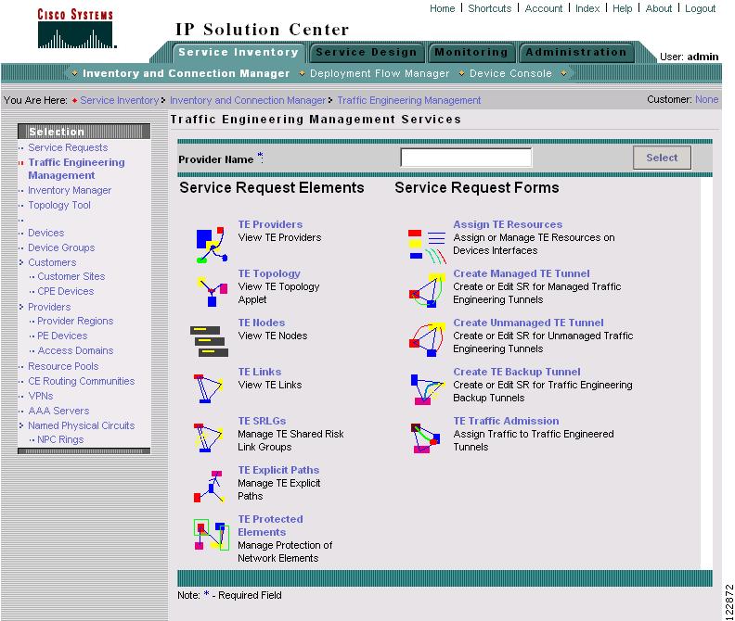Select Device Groups in the sidebar
The image size is (735, 621).
[x=61, y=247]
